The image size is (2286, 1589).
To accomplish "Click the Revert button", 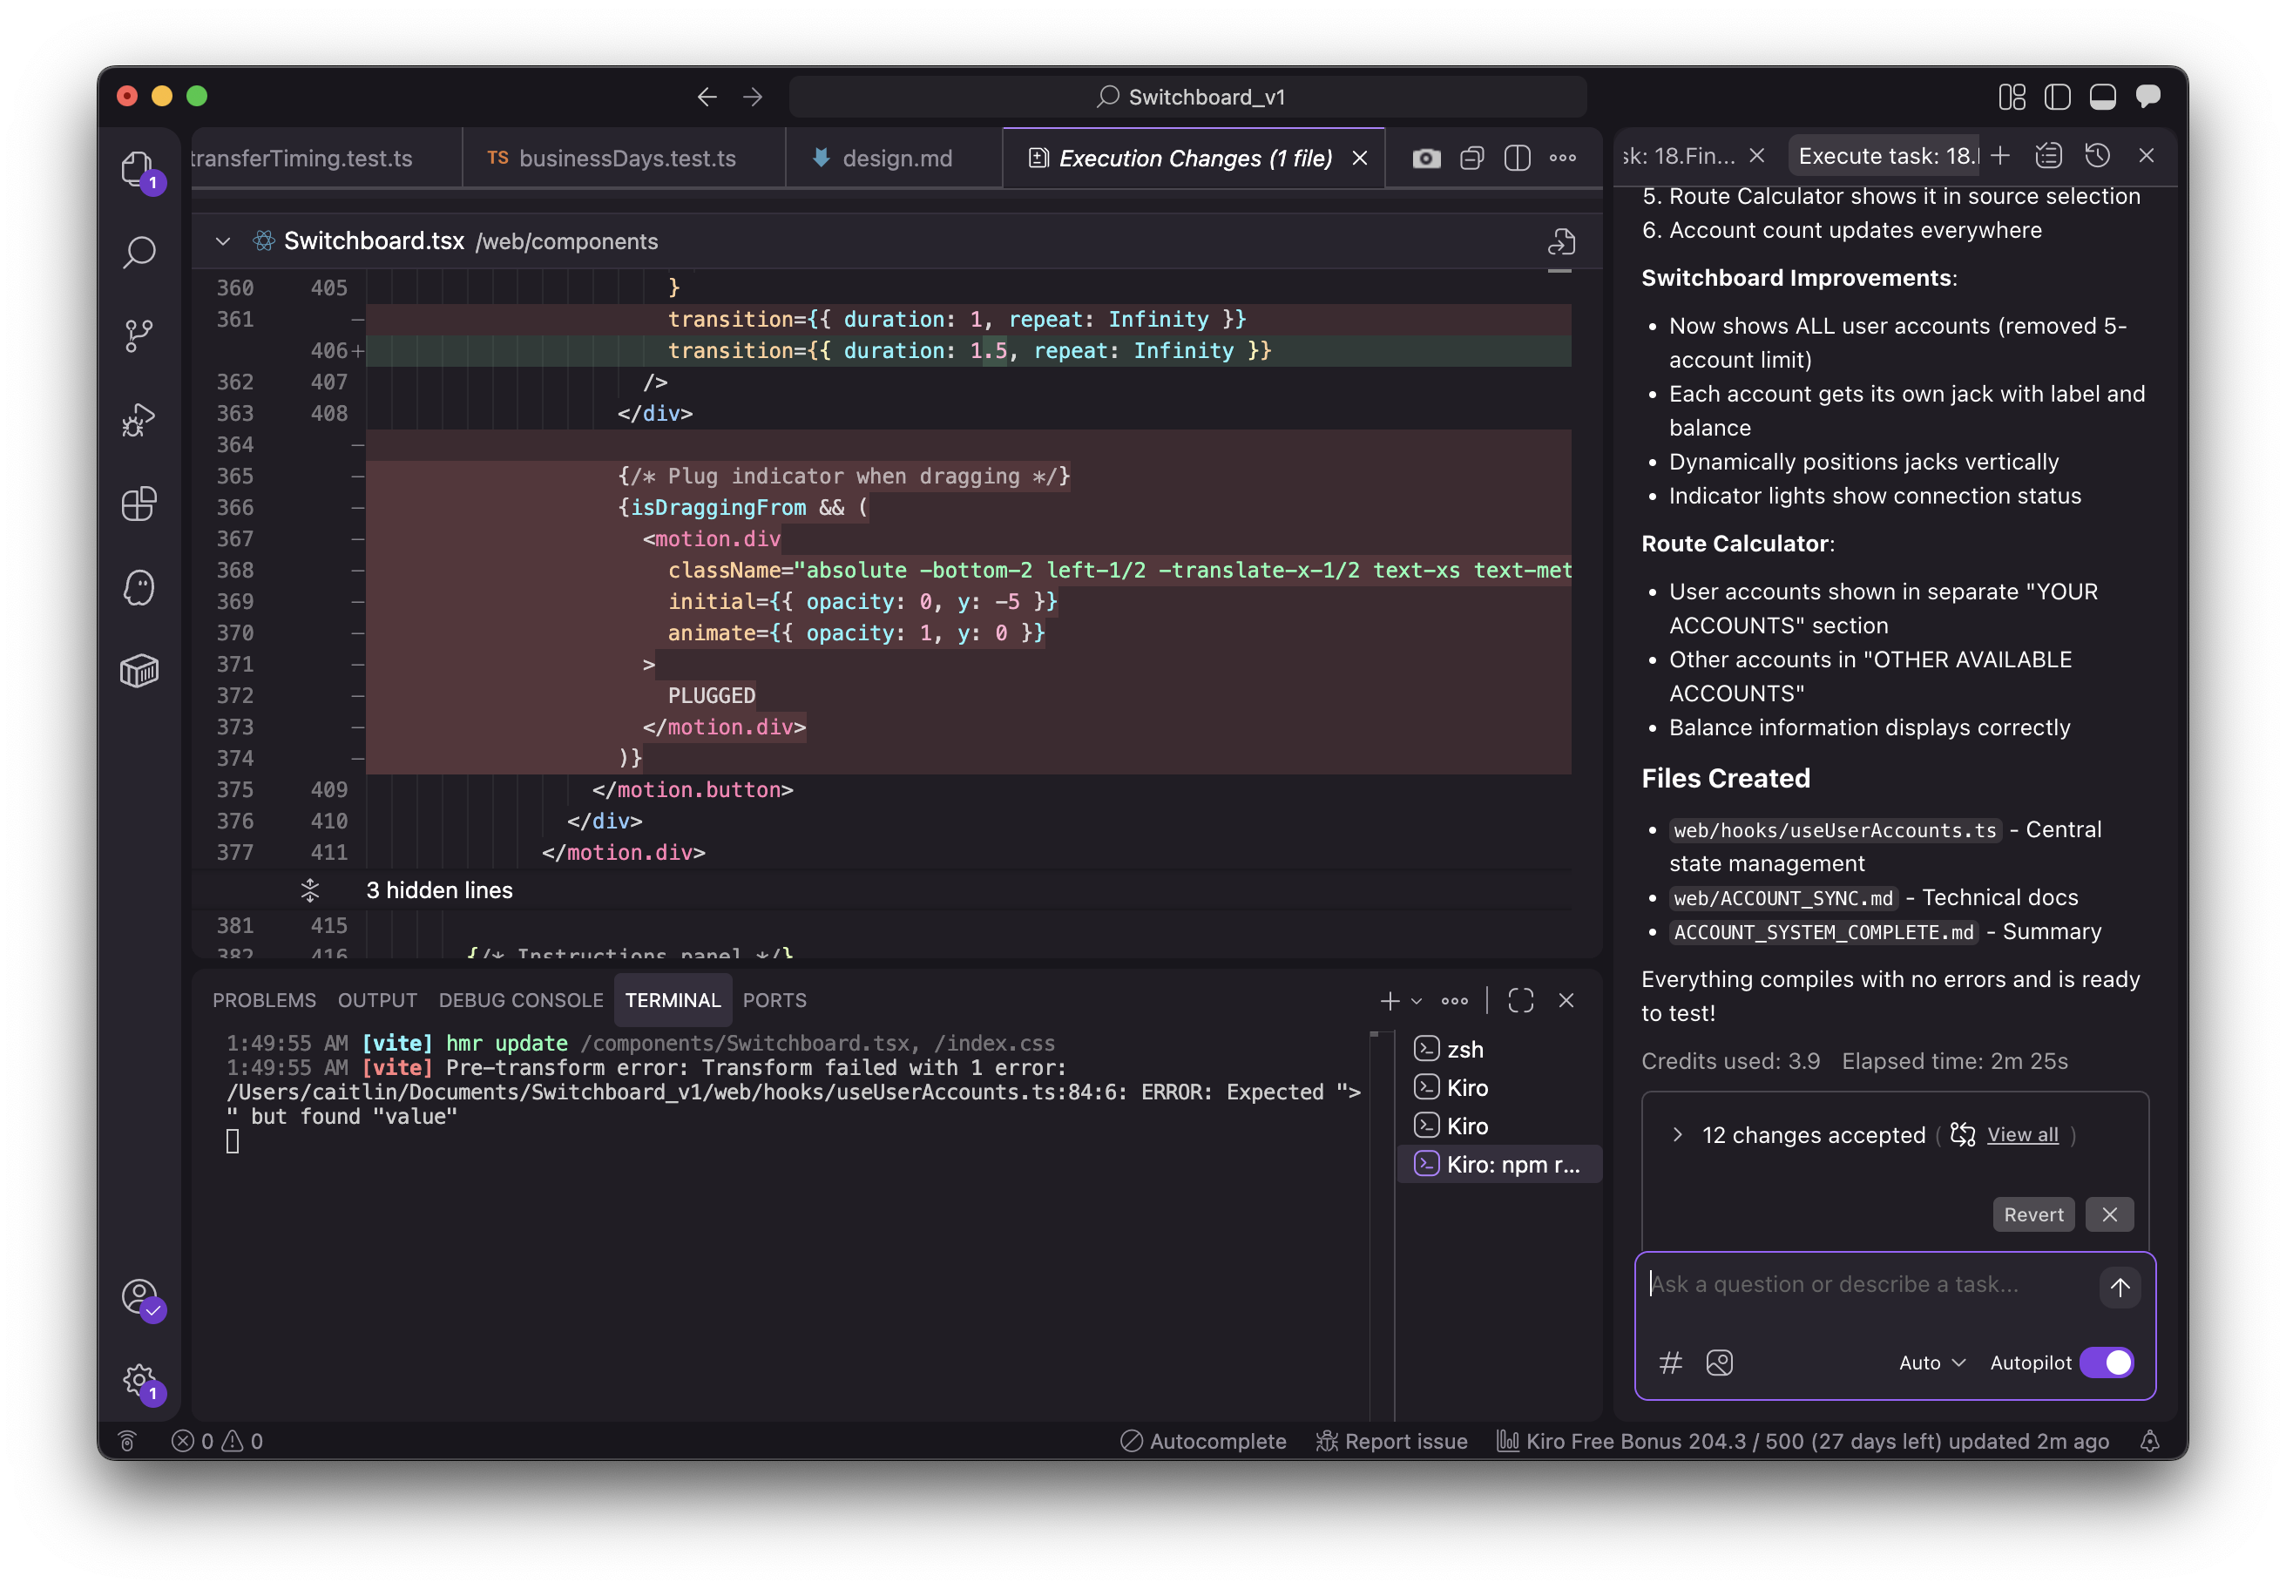I will [2033, 1214].
